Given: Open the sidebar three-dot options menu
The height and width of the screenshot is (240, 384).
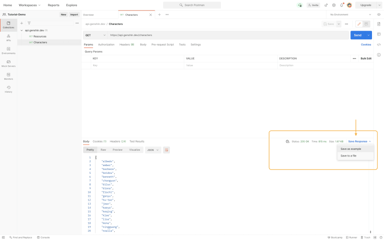Looking at the screenshot, I should tap(77, 23).
